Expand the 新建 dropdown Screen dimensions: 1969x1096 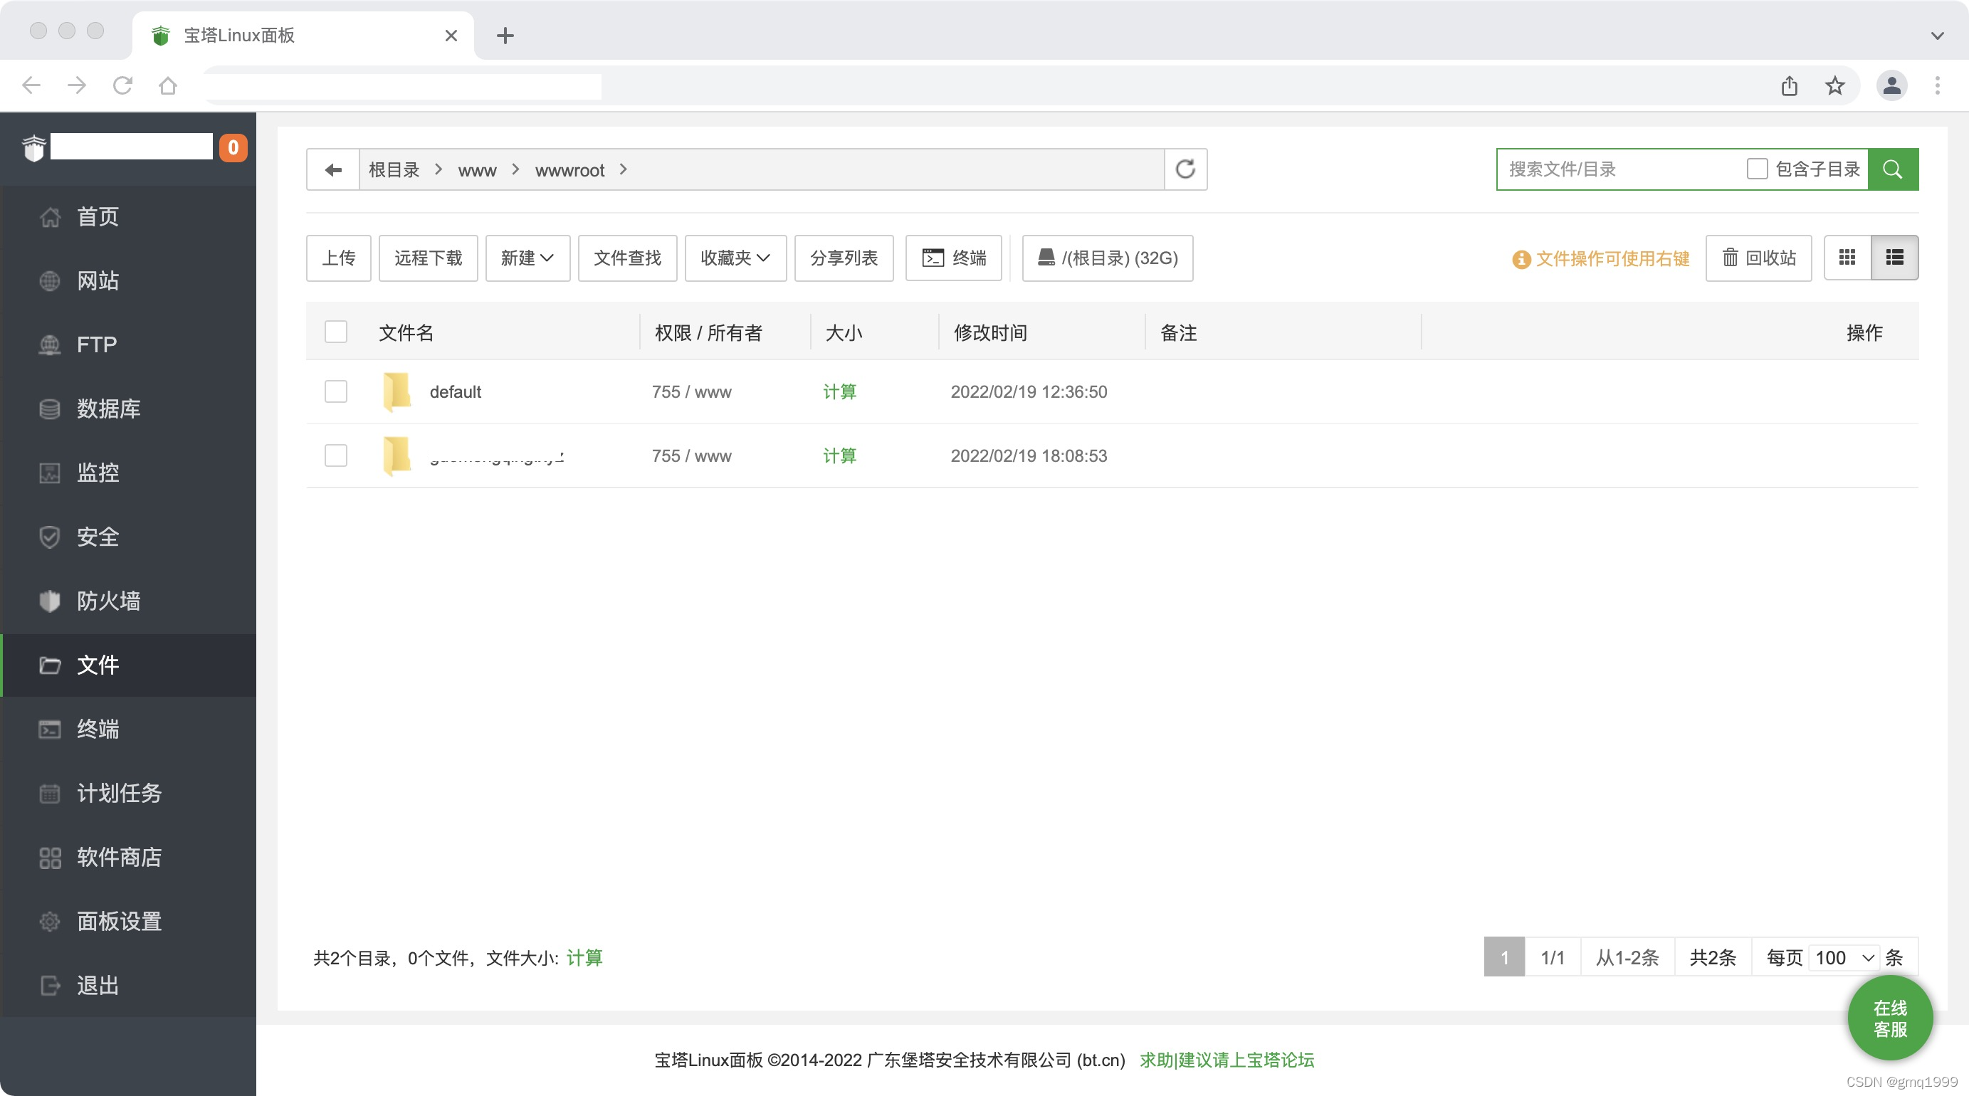527,258
